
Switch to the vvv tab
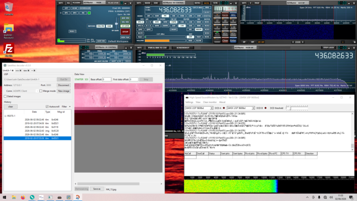point(17,71)
